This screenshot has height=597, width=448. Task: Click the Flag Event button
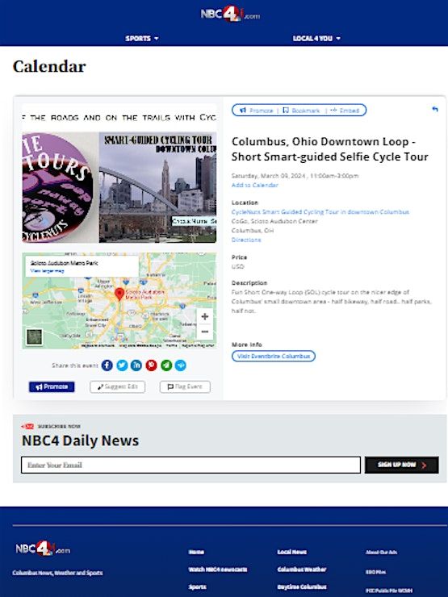185,386
